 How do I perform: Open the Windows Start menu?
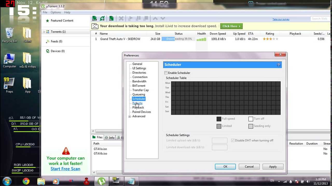[x=7, y=181]
